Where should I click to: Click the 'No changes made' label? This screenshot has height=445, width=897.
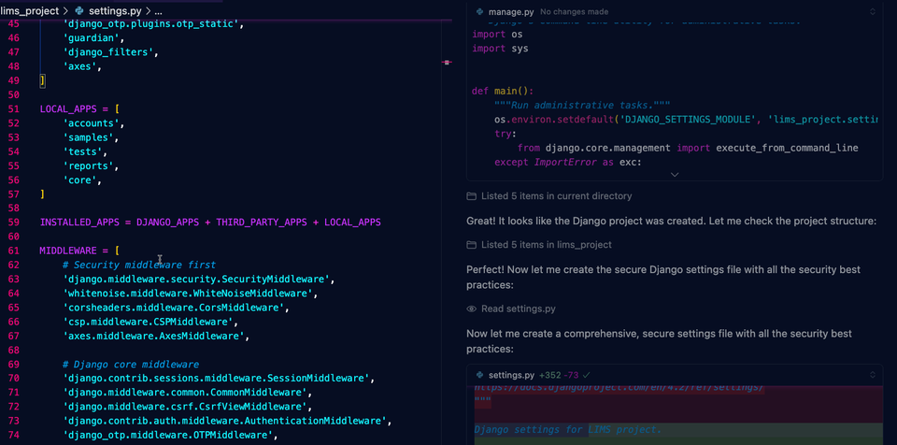575,12
